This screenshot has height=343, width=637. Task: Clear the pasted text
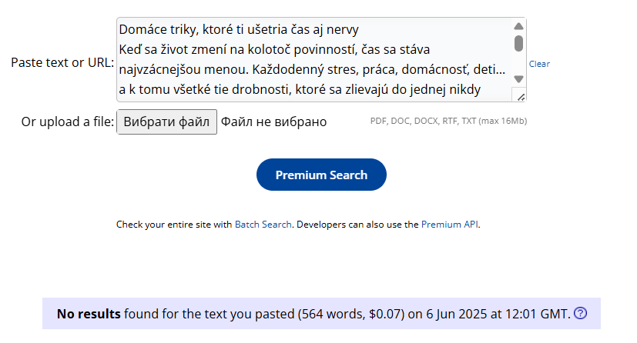(539, 64)
